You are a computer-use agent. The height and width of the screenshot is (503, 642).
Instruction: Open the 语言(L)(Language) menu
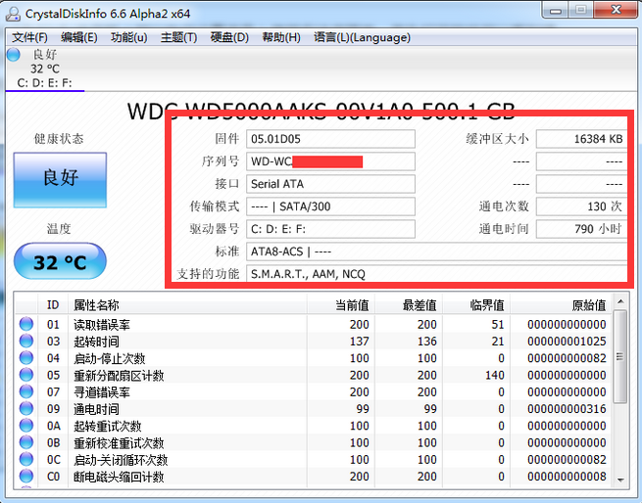coord(362,37)
